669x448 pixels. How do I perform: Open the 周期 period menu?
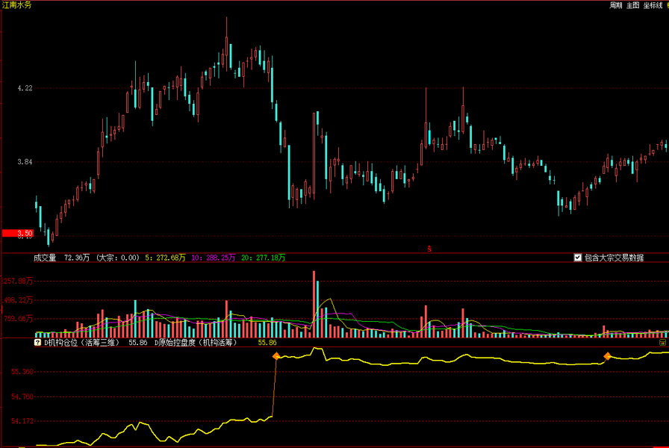coord(616,5)
